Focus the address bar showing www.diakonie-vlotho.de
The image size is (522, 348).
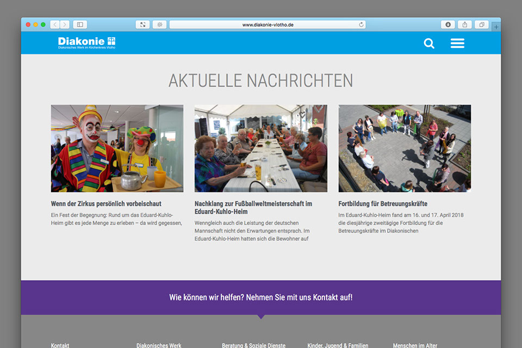[x=268, y=24]
